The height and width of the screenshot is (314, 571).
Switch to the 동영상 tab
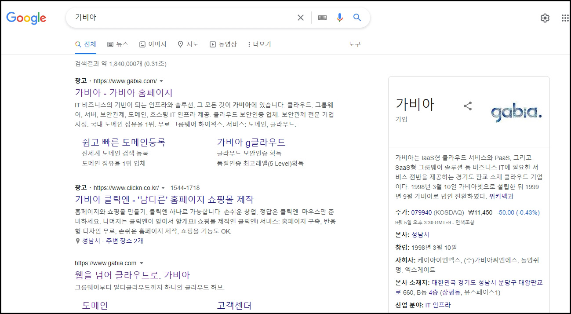point(223,44)
